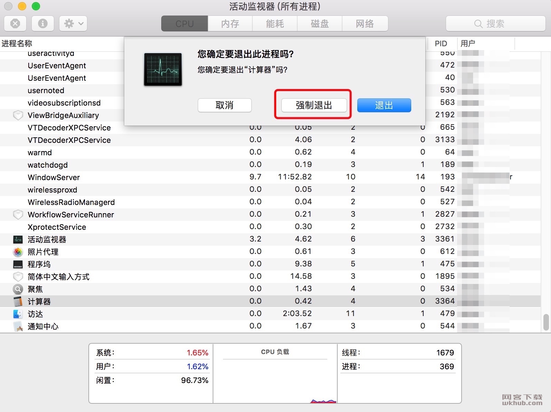Click the yellow minimize window button
This screenshot has height=412, width=551.
pyautogui.click(x=22, y=6)
